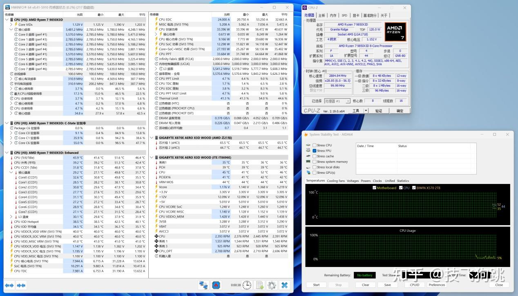Open Statistics tab in AIDA64
This screenshot has width=518, height=296.
point(403,181)
